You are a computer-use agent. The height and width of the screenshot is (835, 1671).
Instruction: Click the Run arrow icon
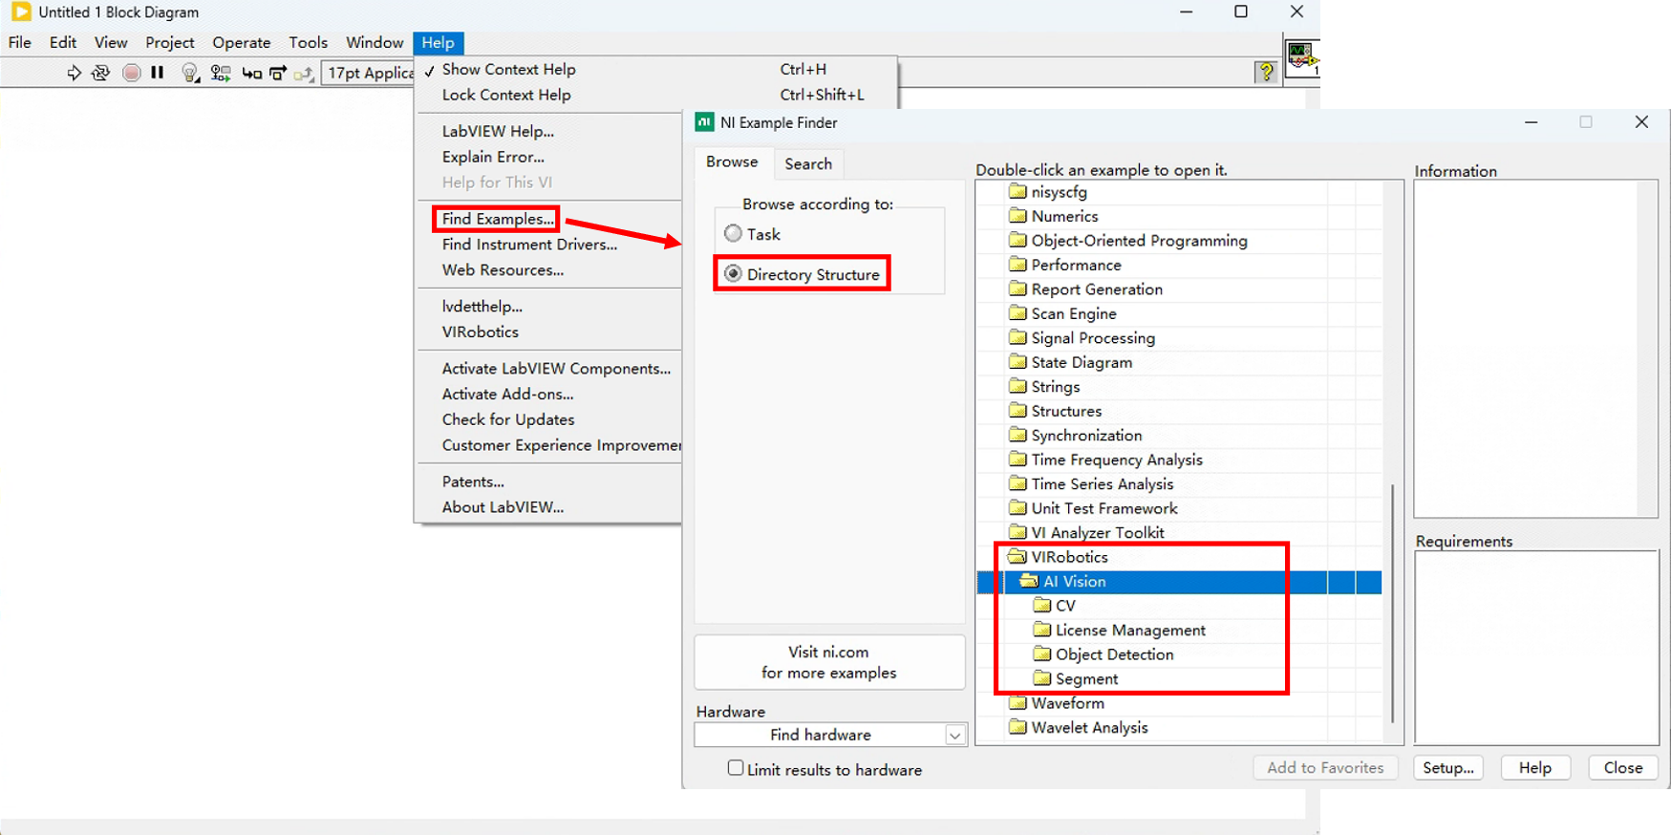pyautogui.click(x=74, y=73)
